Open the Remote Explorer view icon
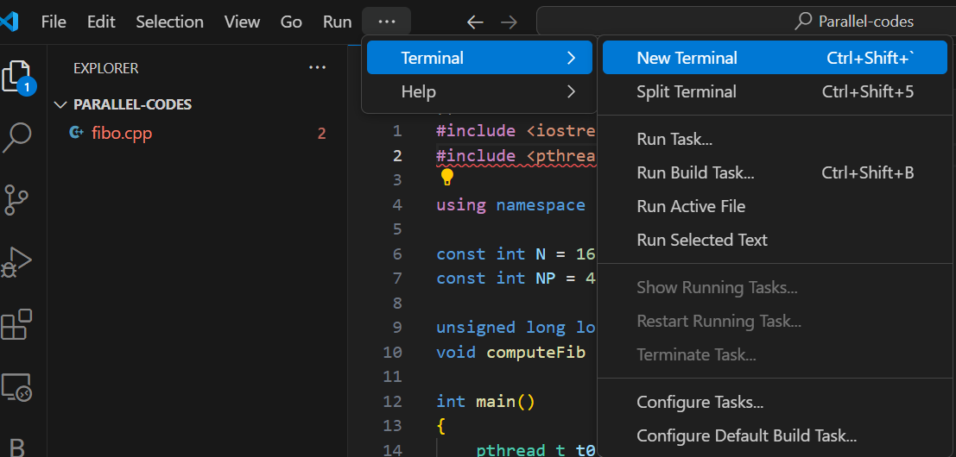956x457 pixels. point(17,387)
